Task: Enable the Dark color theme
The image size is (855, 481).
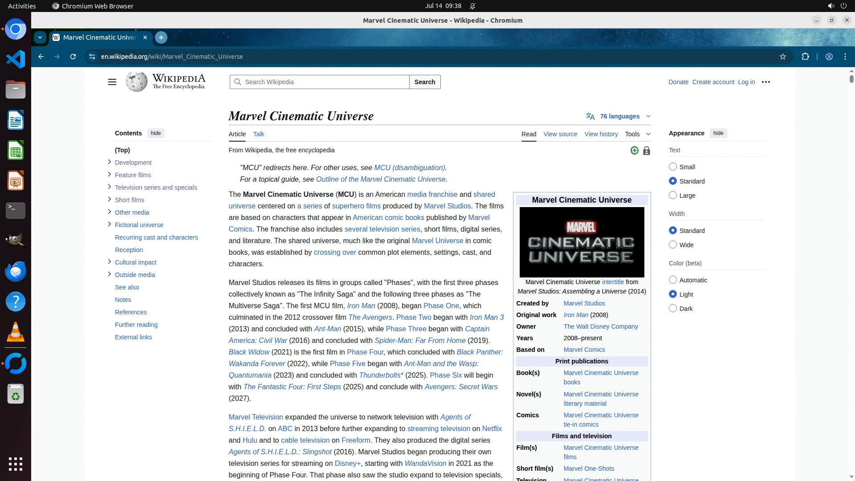Action: point(673,309)
